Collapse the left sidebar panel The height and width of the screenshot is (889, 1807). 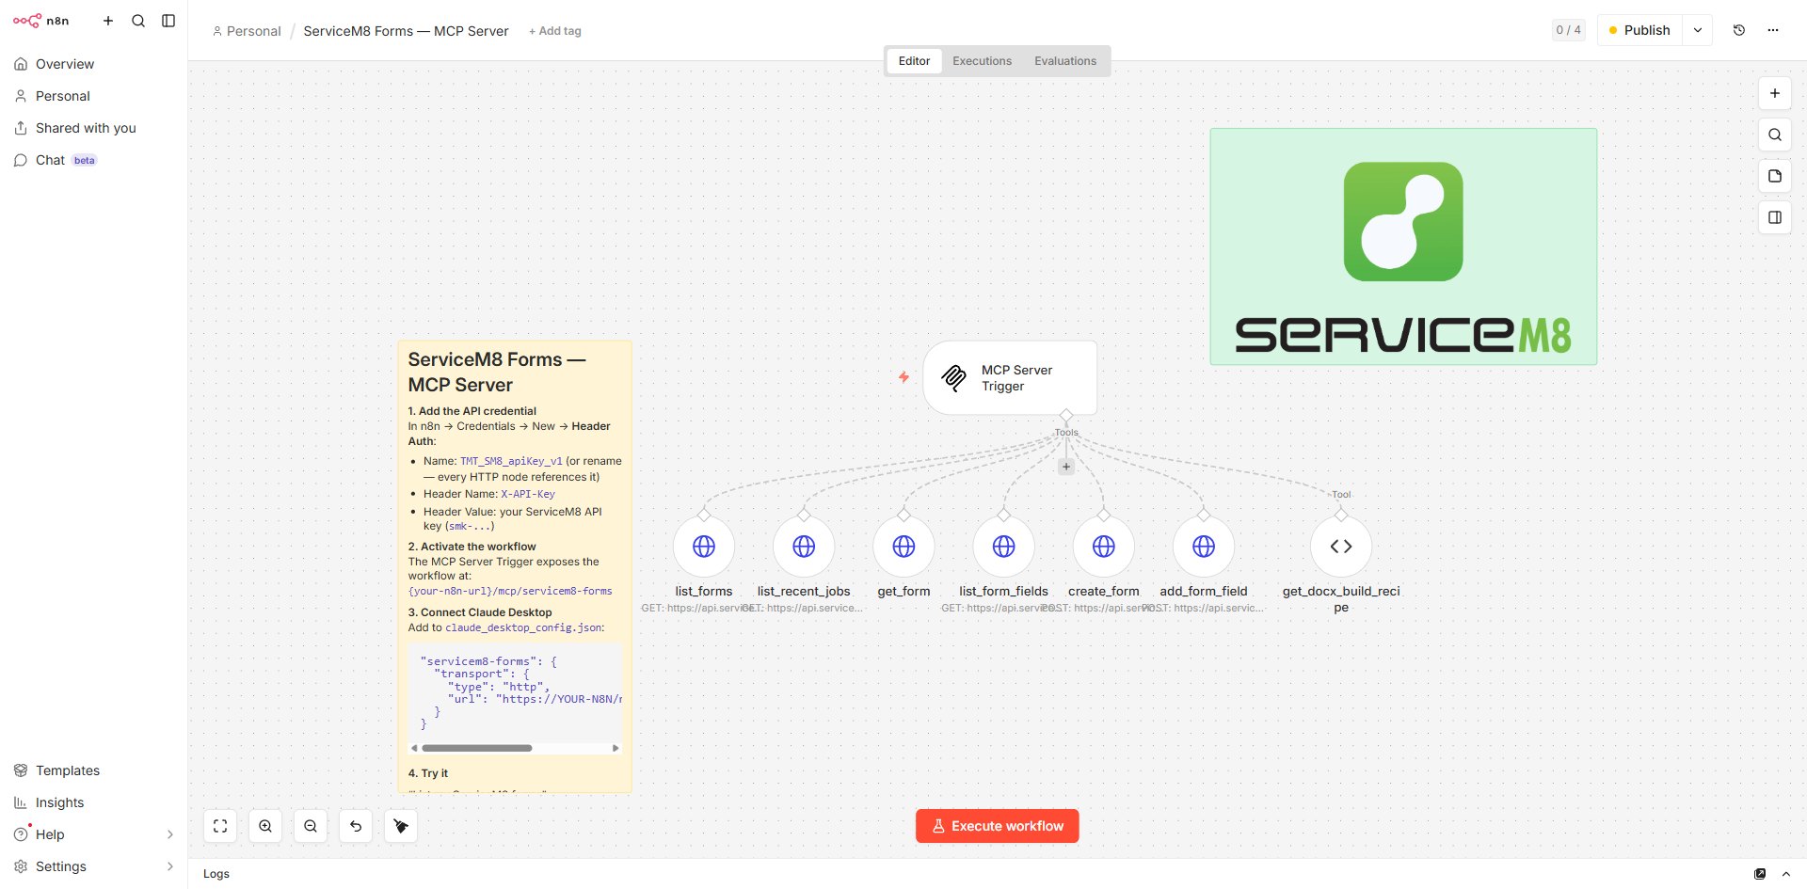[168, 21]
